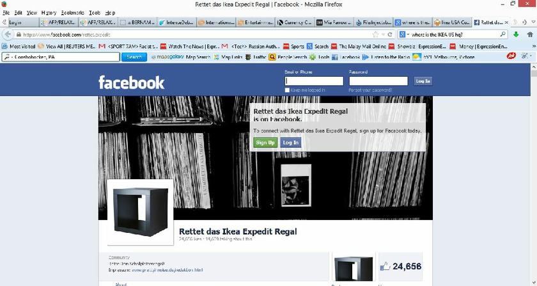The height and width of the screenshot is (286, 537).
Task: Click the bookmark star in address bar
Action: click(375, 35)
